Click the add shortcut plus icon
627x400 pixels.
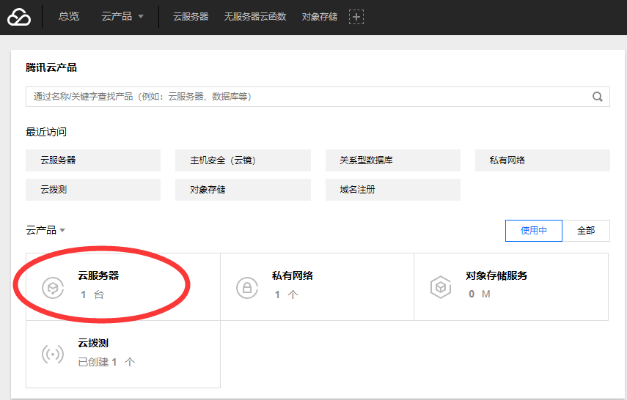356,17
